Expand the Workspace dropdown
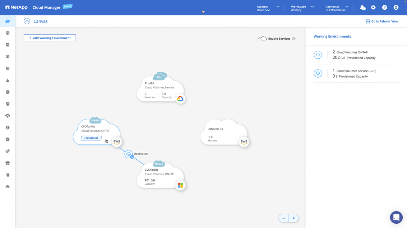407x228 pixels. pos(302,8)
